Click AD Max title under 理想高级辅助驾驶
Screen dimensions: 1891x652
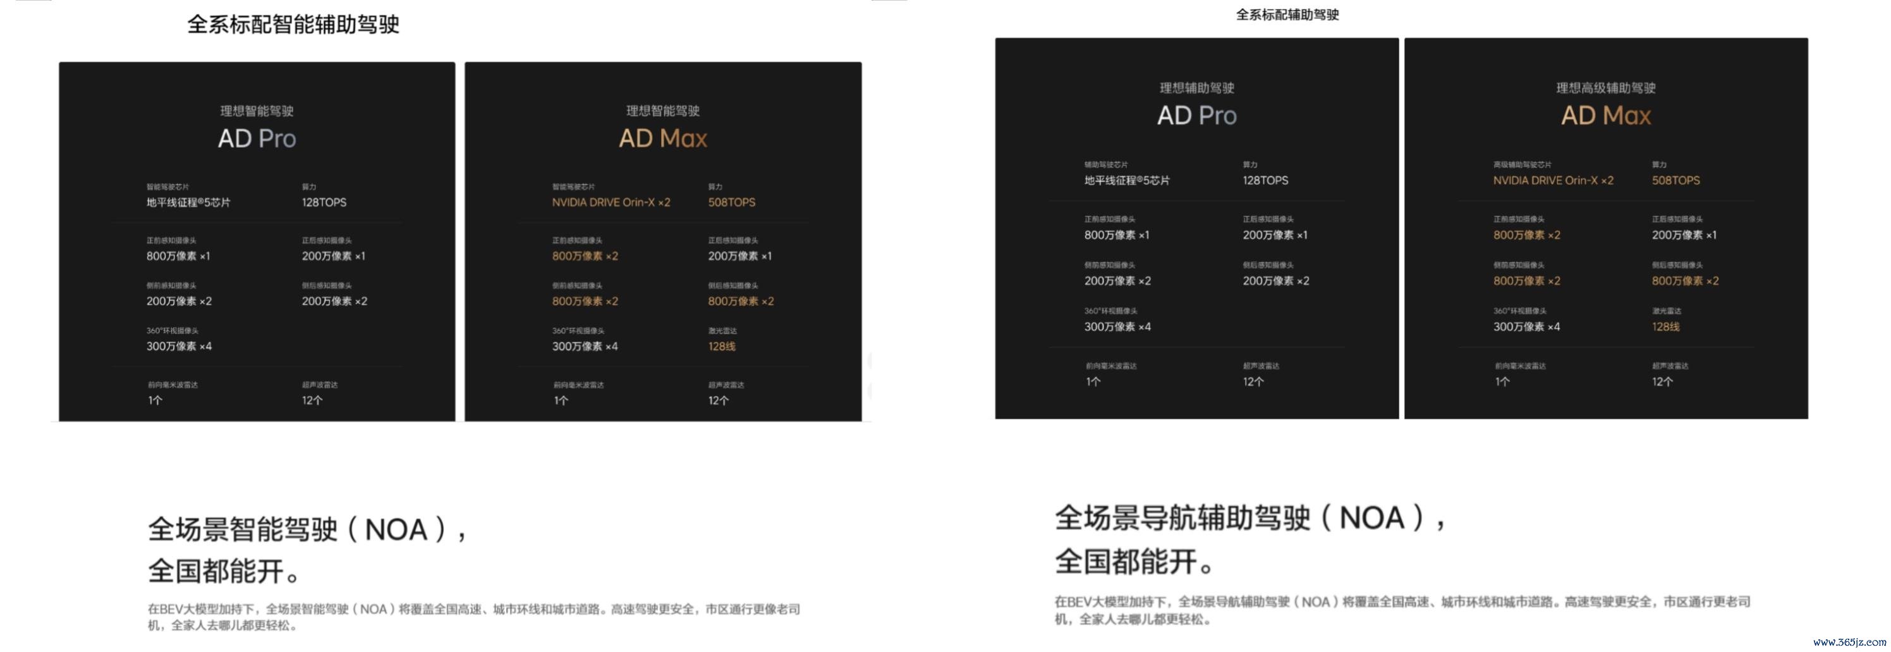pyautogui.click(x=1605, y=116)
